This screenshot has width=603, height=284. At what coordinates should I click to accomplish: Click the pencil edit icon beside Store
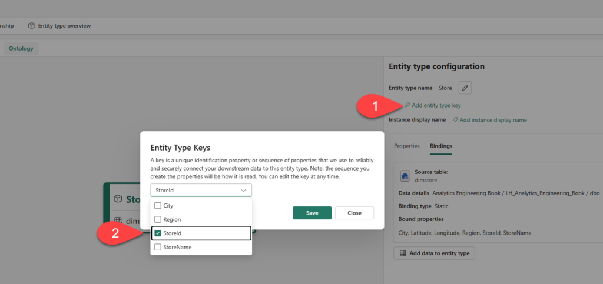465,88
